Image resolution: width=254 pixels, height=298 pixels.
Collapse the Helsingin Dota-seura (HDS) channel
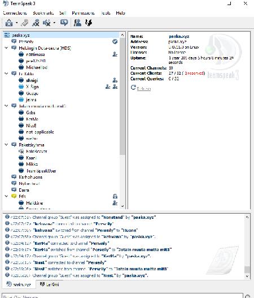click(6, 48)
